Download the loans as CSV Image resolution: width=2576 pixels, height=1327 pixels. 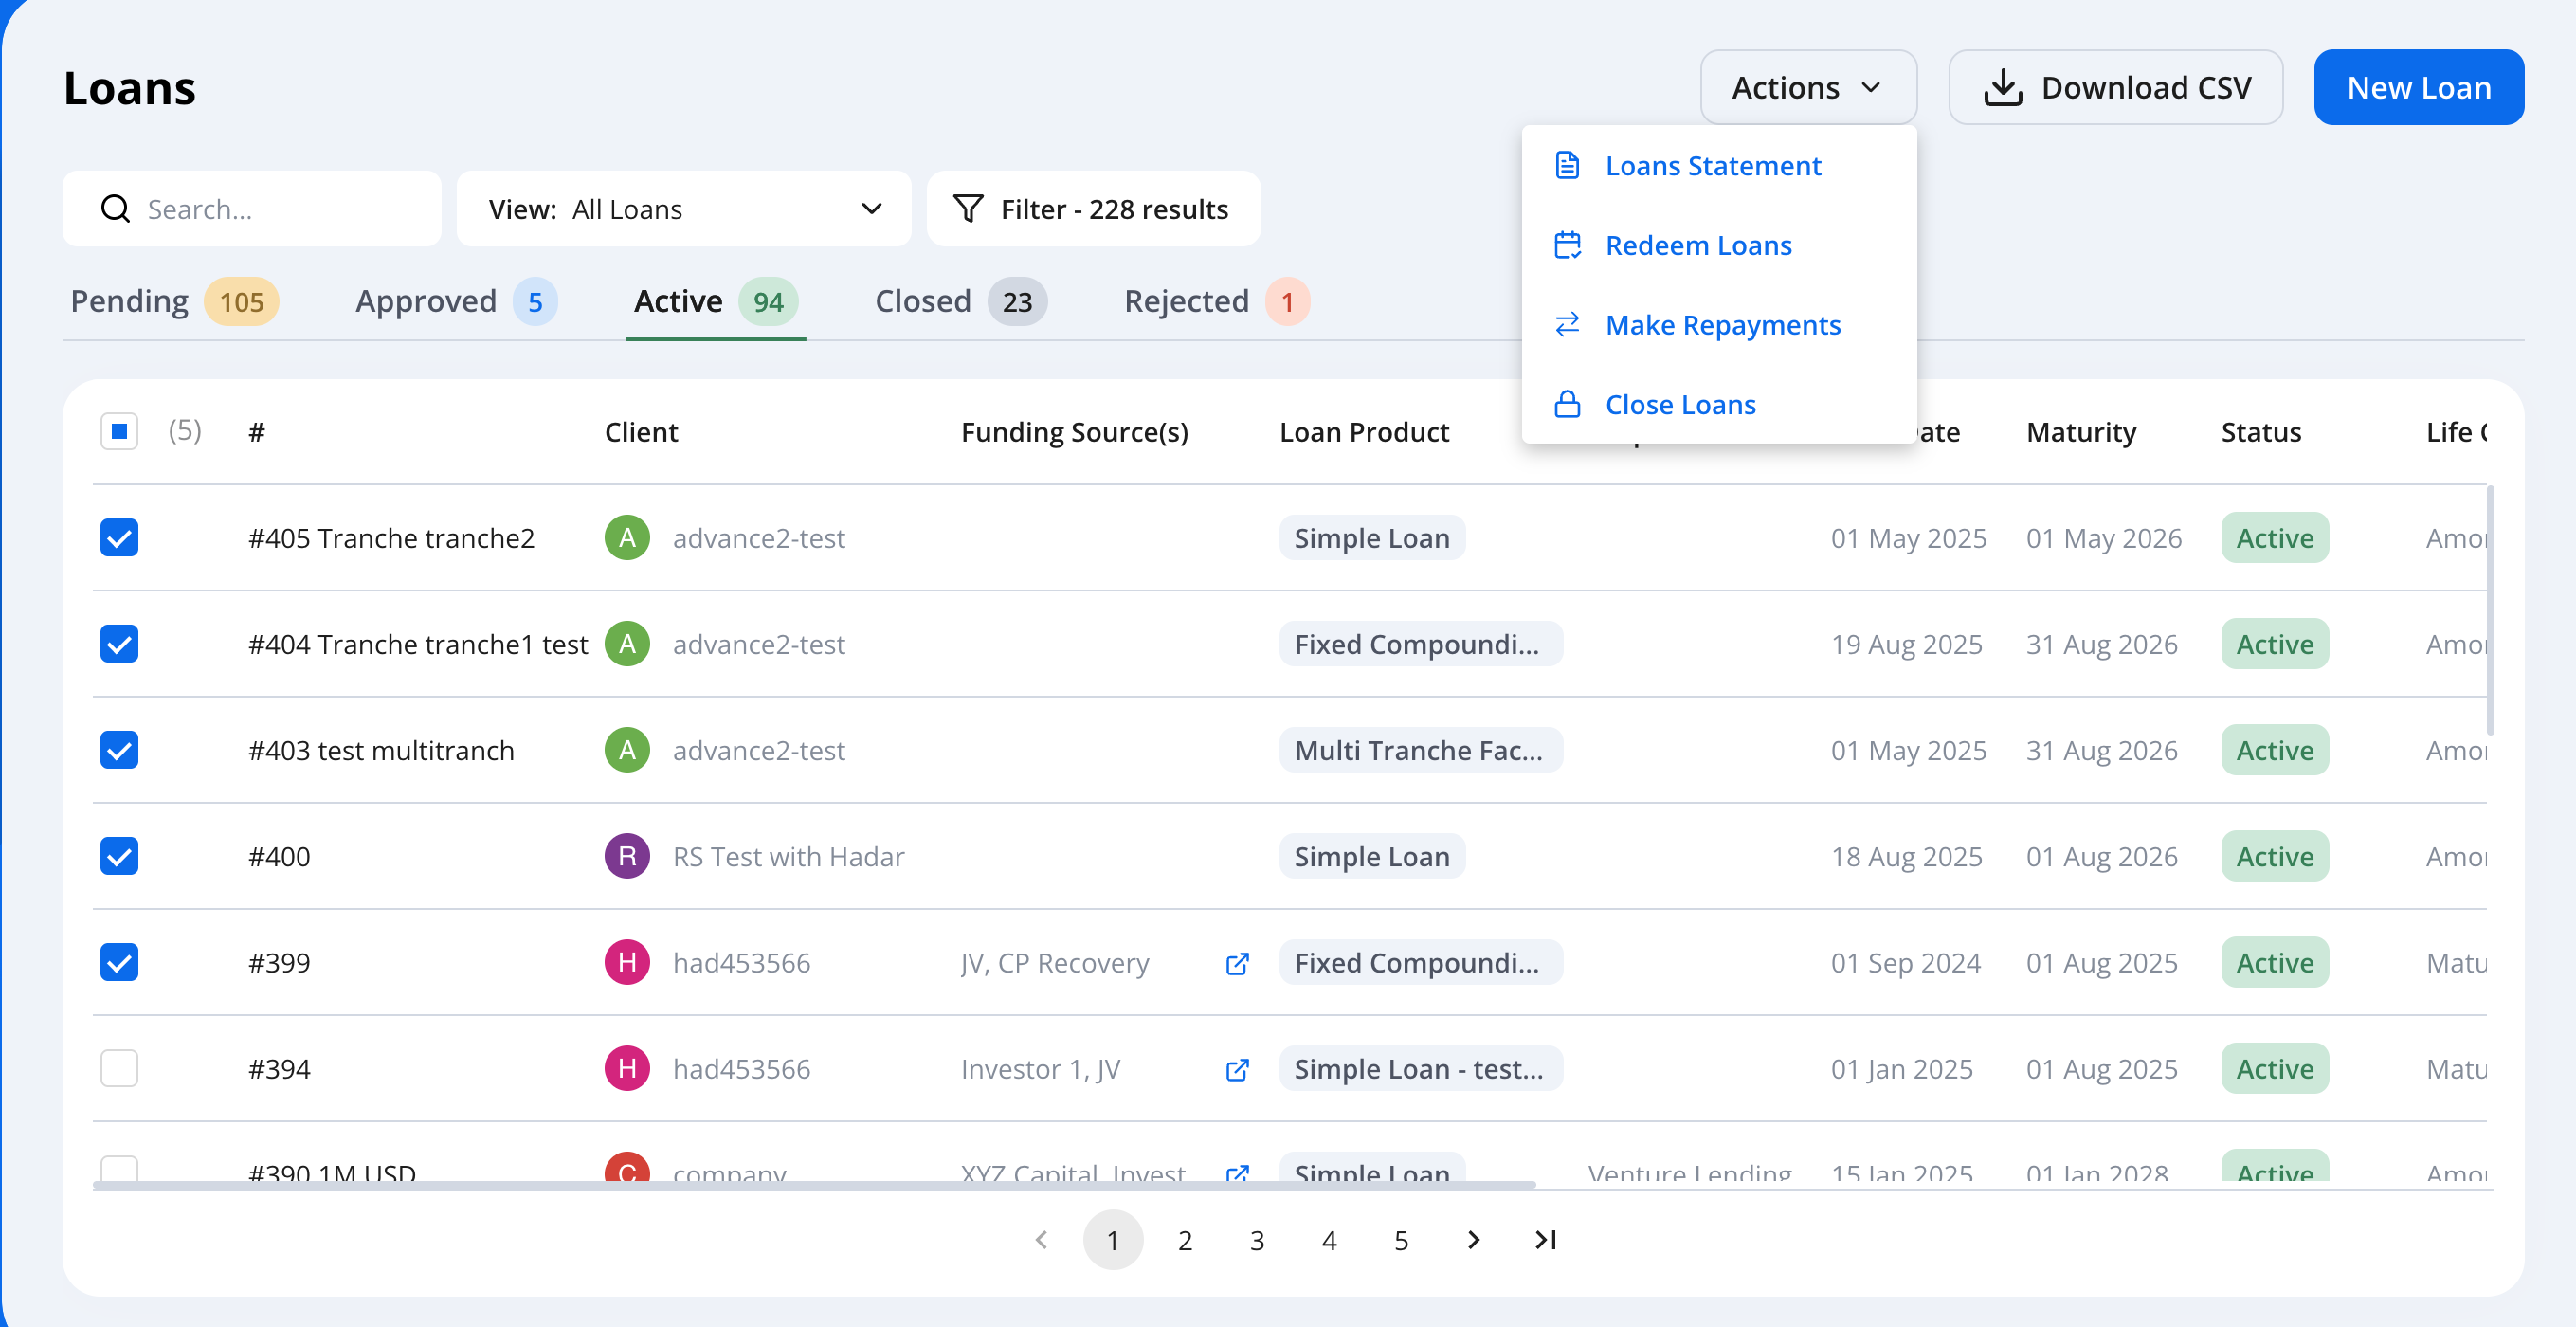2115,88
